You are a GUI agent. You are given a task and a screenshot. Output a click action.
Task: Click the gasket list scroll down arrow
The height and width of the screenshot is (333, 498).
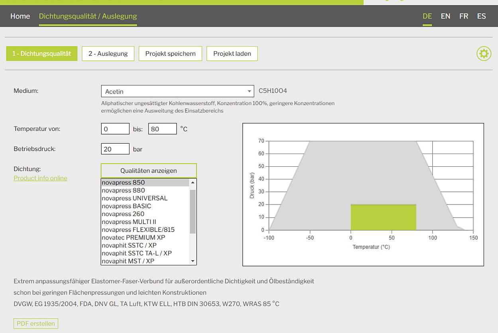[193, 261]
